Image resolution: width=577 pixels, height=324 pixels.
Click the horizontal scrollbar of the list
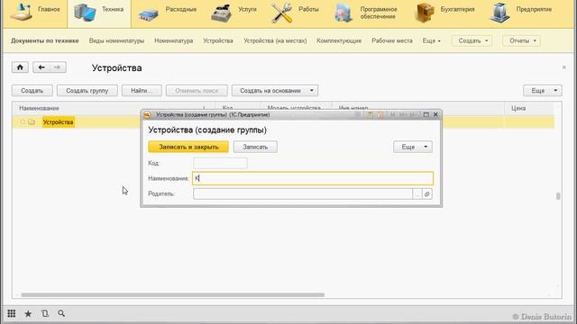coord(173,294)
